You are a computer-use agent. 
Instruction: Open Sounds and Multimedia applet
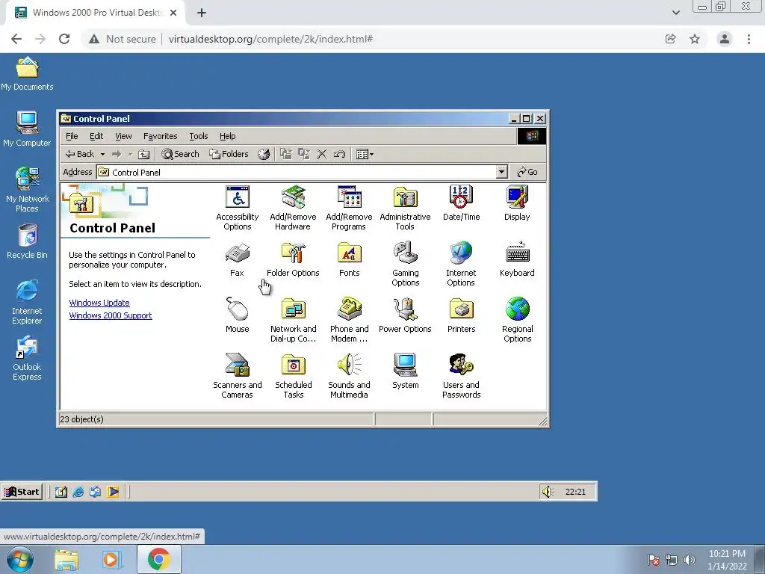(349, 377)
